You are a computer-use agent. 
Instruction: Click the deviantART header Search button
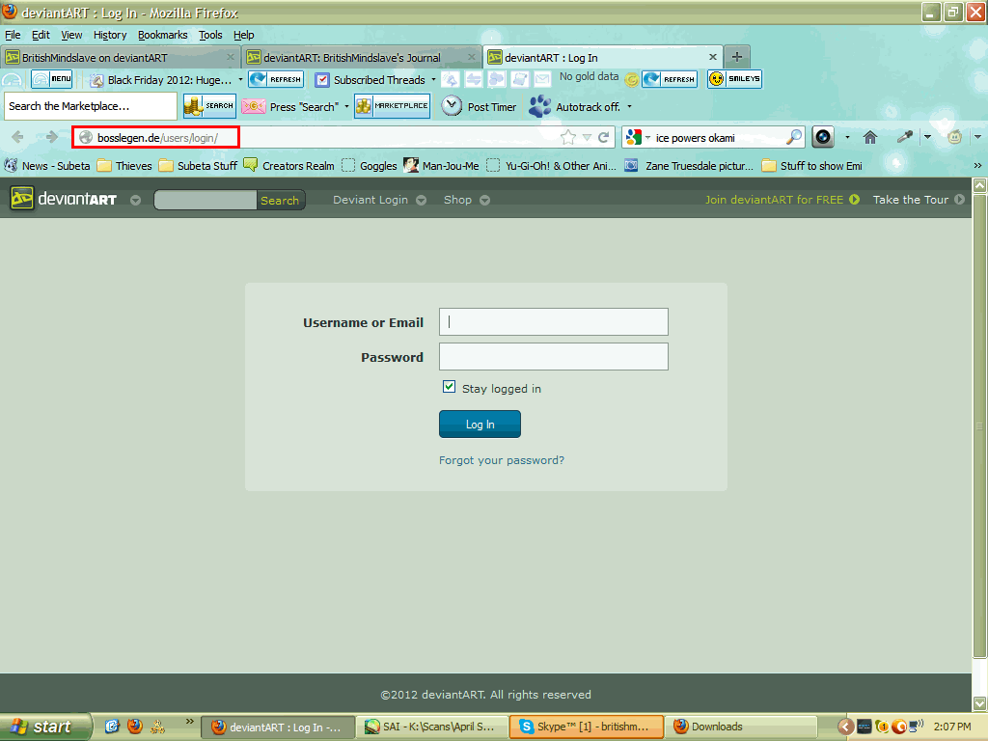pyautogui.click(x=280, y=201)
